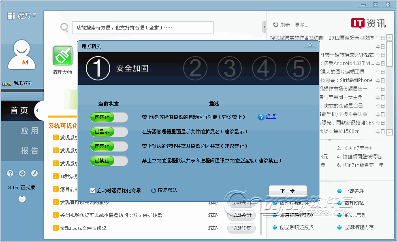Close the 魔方精灵 dialog
This screenshot has width=397, height=242.
pyautogui.click(x=310, y=45)
